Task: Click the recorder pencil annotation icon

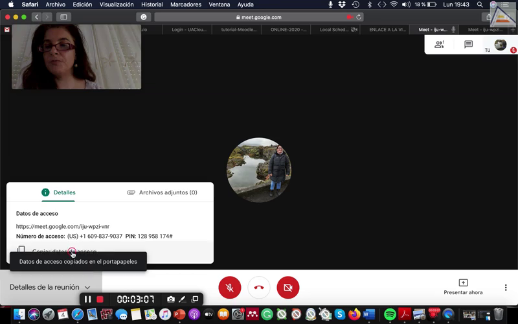Action: (183, 299)
